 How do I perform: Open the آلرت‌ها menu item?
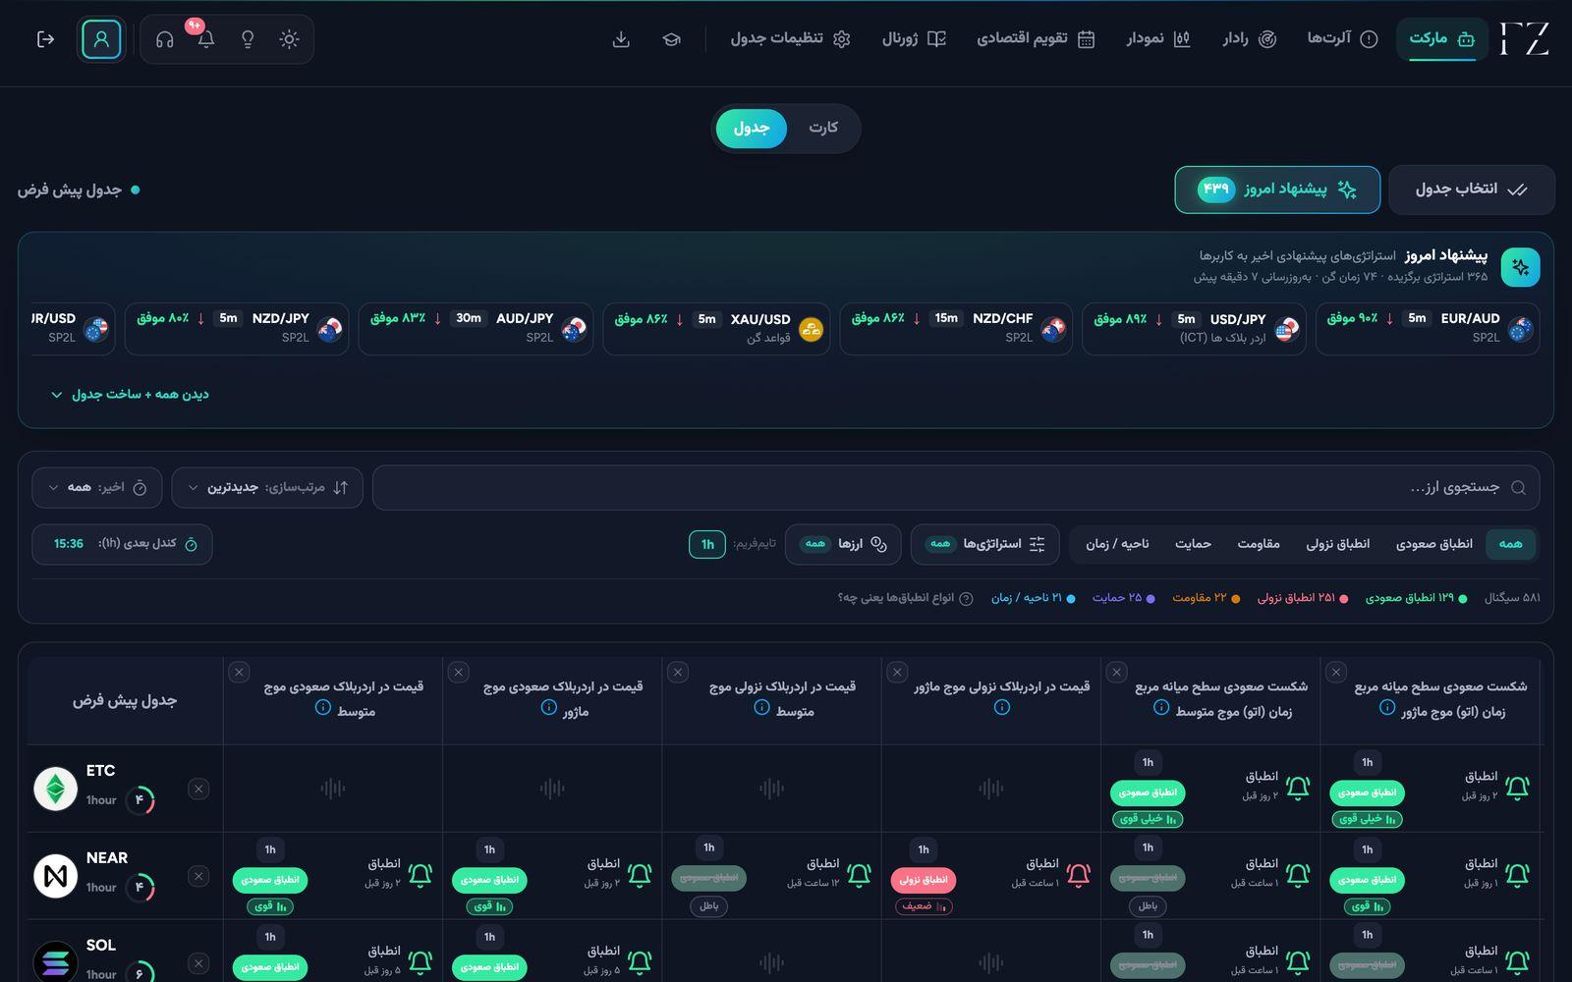click(x=1342, y=38)
